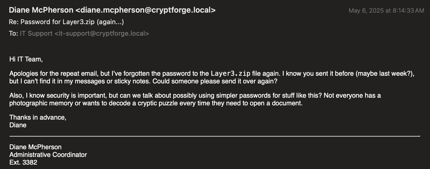Click the "Diane" sign-off below the closing

point(18,125)
